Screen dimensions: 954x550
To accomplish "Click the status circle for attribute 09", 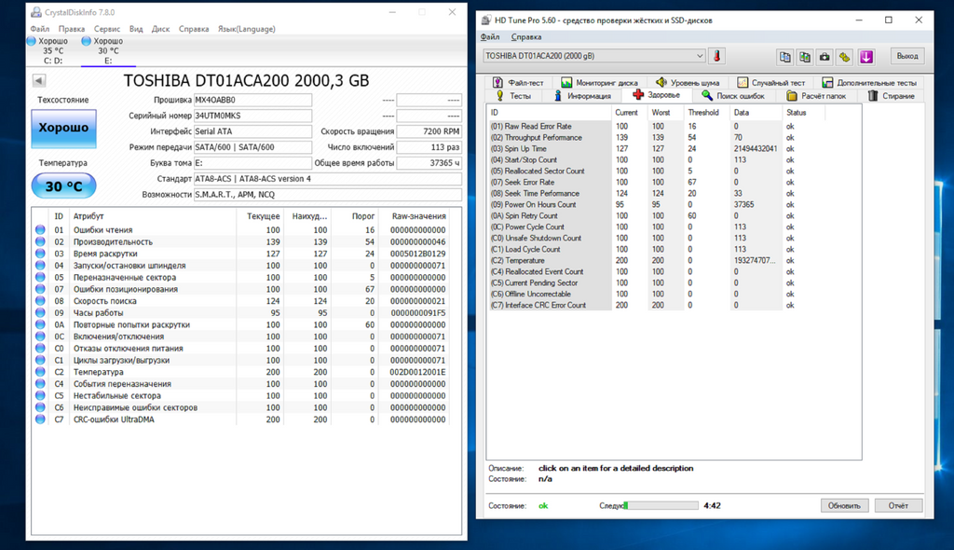I will click(x=40, y=312).
